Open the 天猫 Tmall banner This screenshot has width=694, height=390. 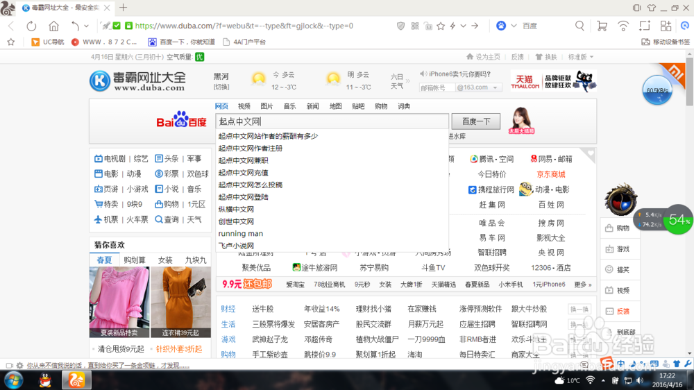point(553,81)
